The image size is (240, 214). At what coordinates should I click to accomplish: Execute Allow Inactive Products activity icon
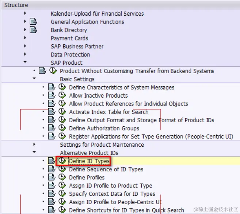tap(62, 95)
